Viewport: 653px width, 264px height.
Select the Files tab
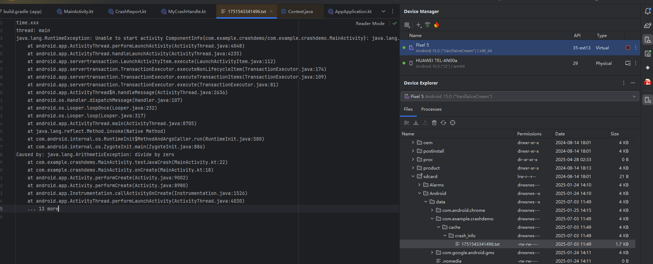click(408, 109)
